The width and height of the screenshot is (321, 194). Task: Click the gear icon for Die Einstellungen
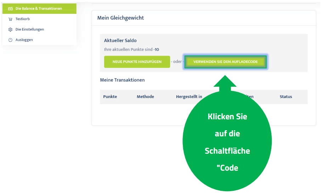coord(10,30)
